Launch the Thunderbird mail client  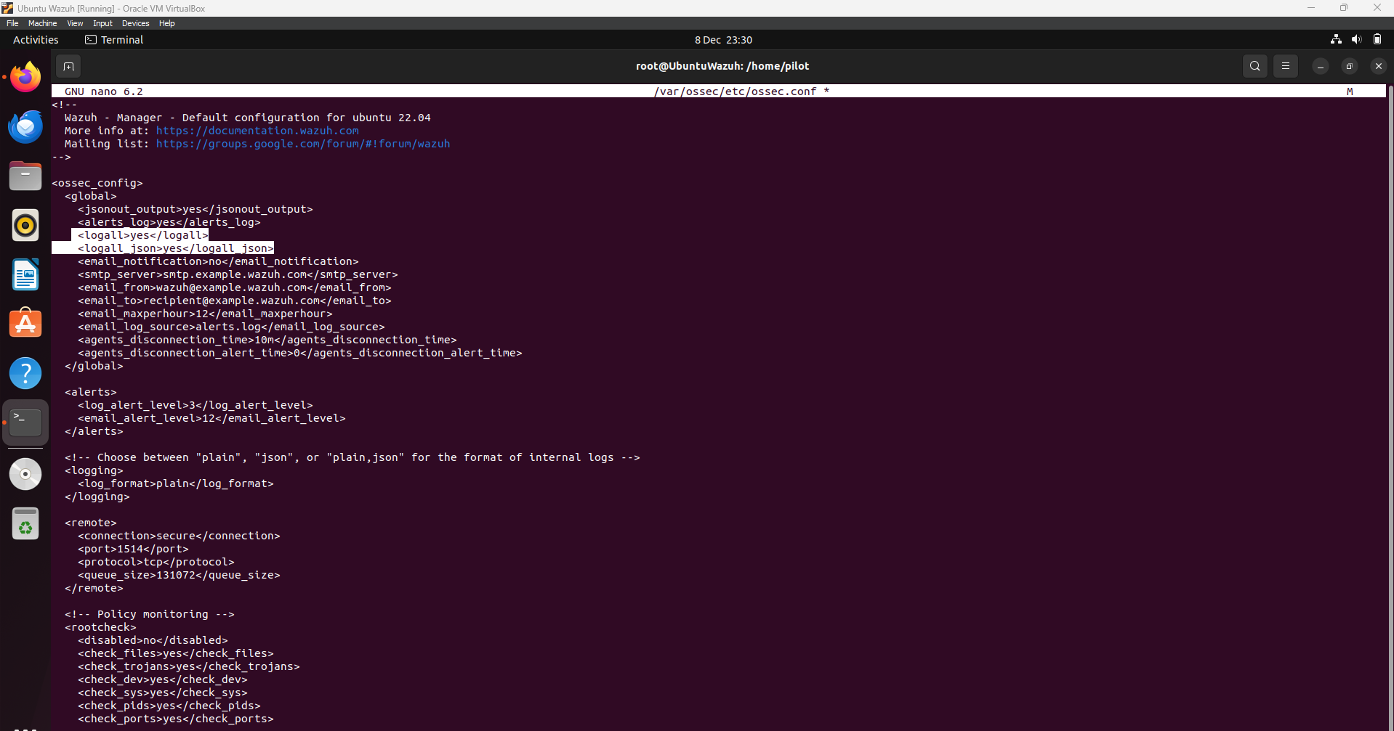(x=25, y=126)
